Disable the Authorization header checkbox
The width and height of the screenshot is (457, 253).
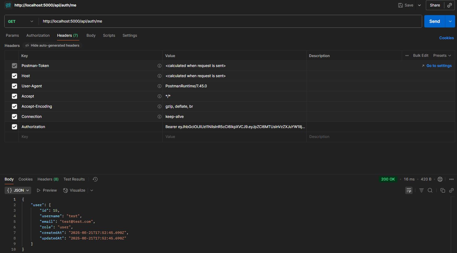[x=15, y=127]
